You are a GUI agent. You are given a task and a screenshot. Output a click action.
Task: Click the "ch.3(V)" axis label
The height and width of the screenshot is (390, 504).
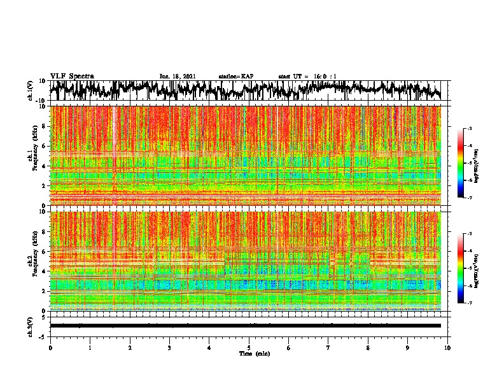pyautogui.click(x=31, y=328)
